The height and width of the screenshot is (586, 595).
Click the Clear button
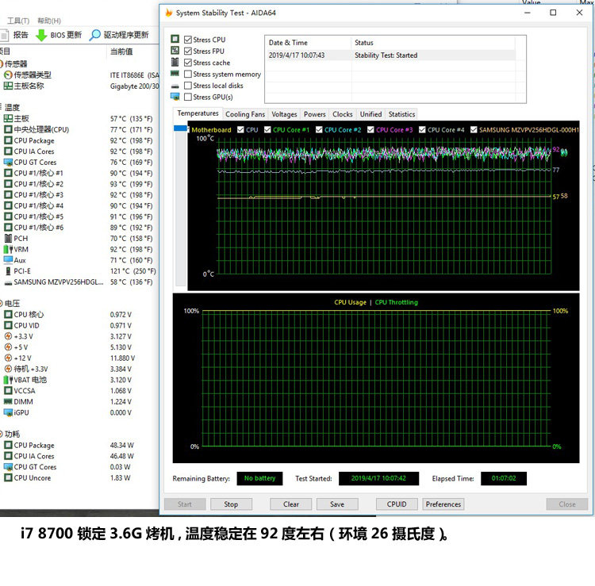point(290,504)
